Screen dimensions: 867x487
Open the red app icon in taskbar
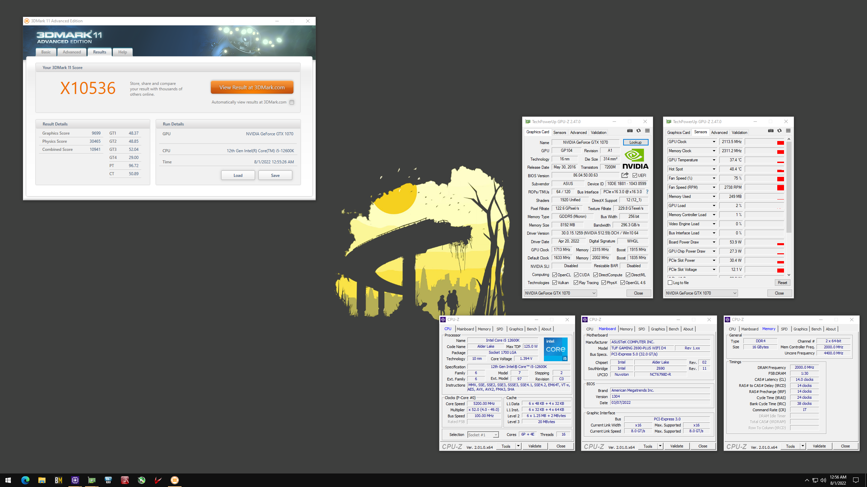click(x=125, y=480)
